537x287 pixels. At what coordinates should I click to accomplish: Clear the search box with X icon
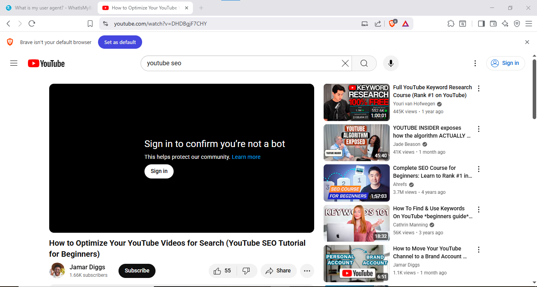click(345, 63)
